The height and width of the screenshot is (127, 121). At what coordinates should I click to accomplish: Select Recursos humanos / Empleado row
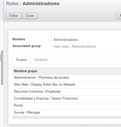click(x=67, y=92)
